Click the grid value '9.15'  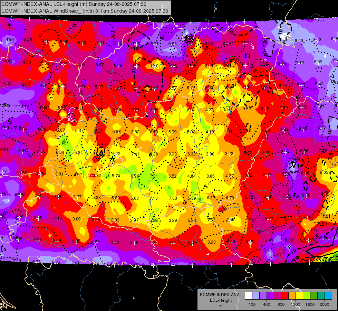tap(282, 64)
